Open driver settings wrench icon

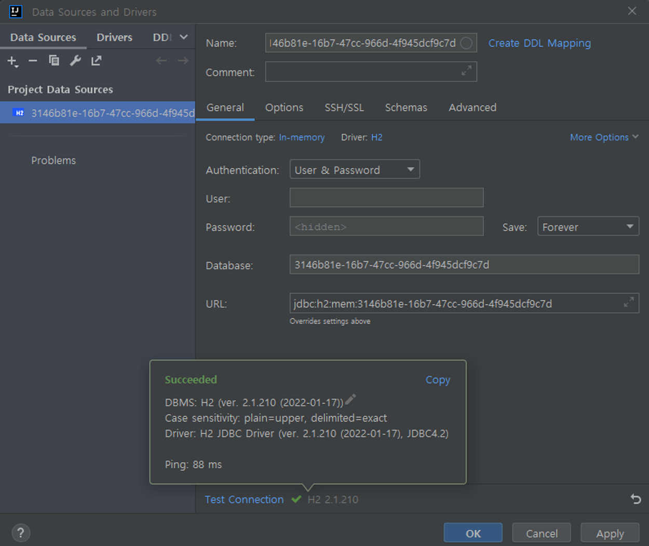click(x=75, y=61)
